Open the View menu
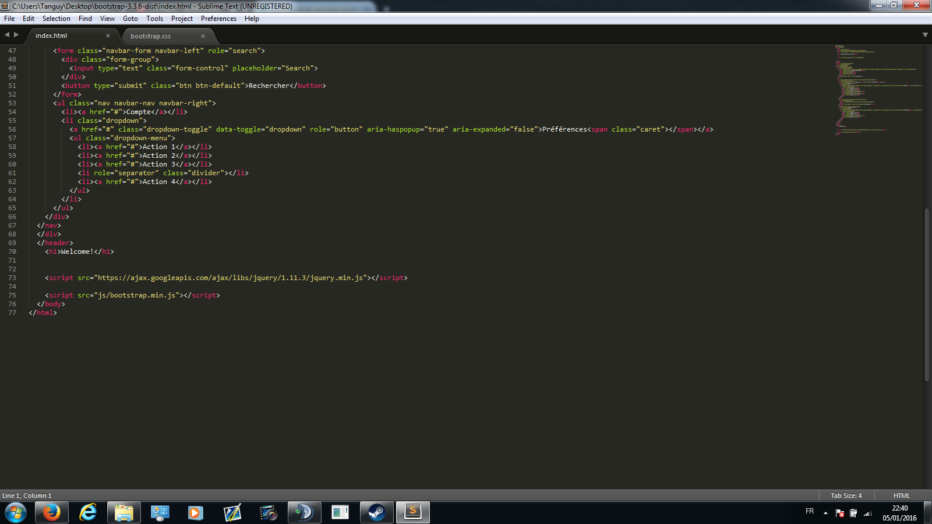932x524 pixels. click(x=107, y=19)
